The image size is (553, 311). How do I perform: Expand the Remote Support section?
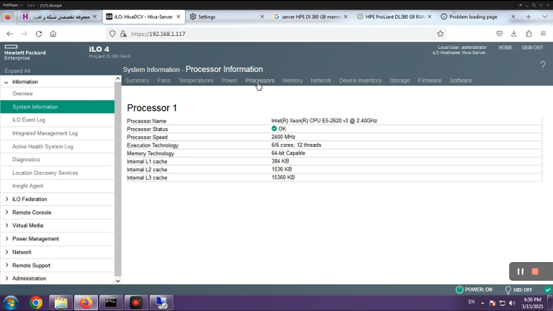[x=6, y=265]
